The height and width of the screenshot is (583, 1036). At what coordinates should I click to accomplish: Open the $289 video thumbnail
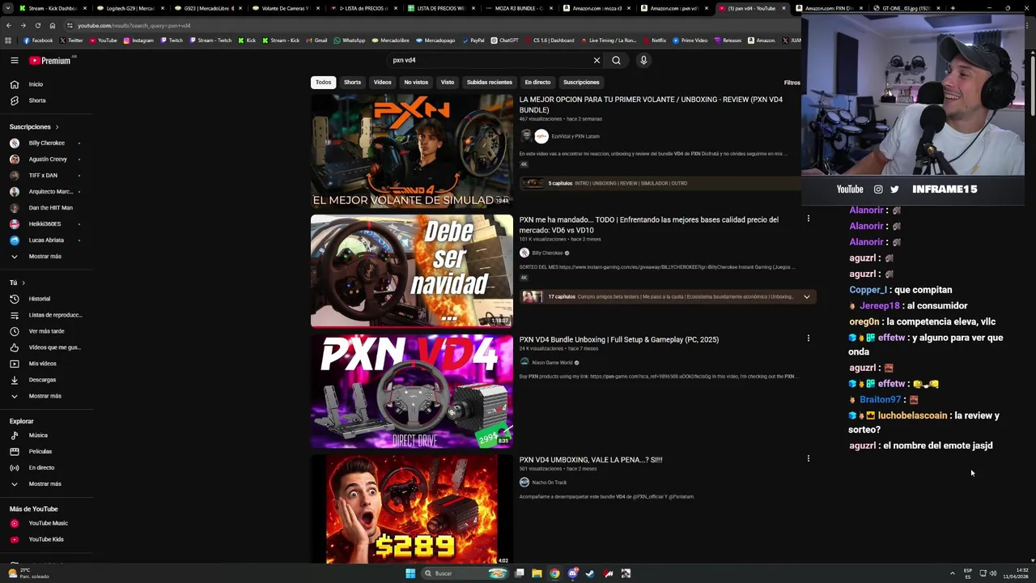tap(412, 509)
